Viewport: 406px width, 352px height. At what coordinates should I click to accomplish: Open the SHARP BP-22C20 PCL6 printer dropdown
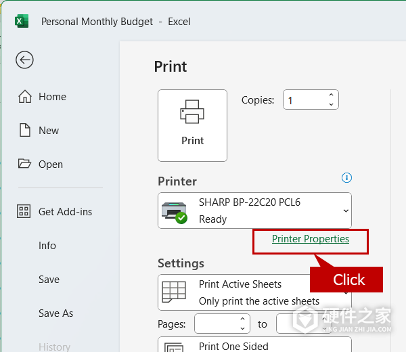tap(255, 211)
